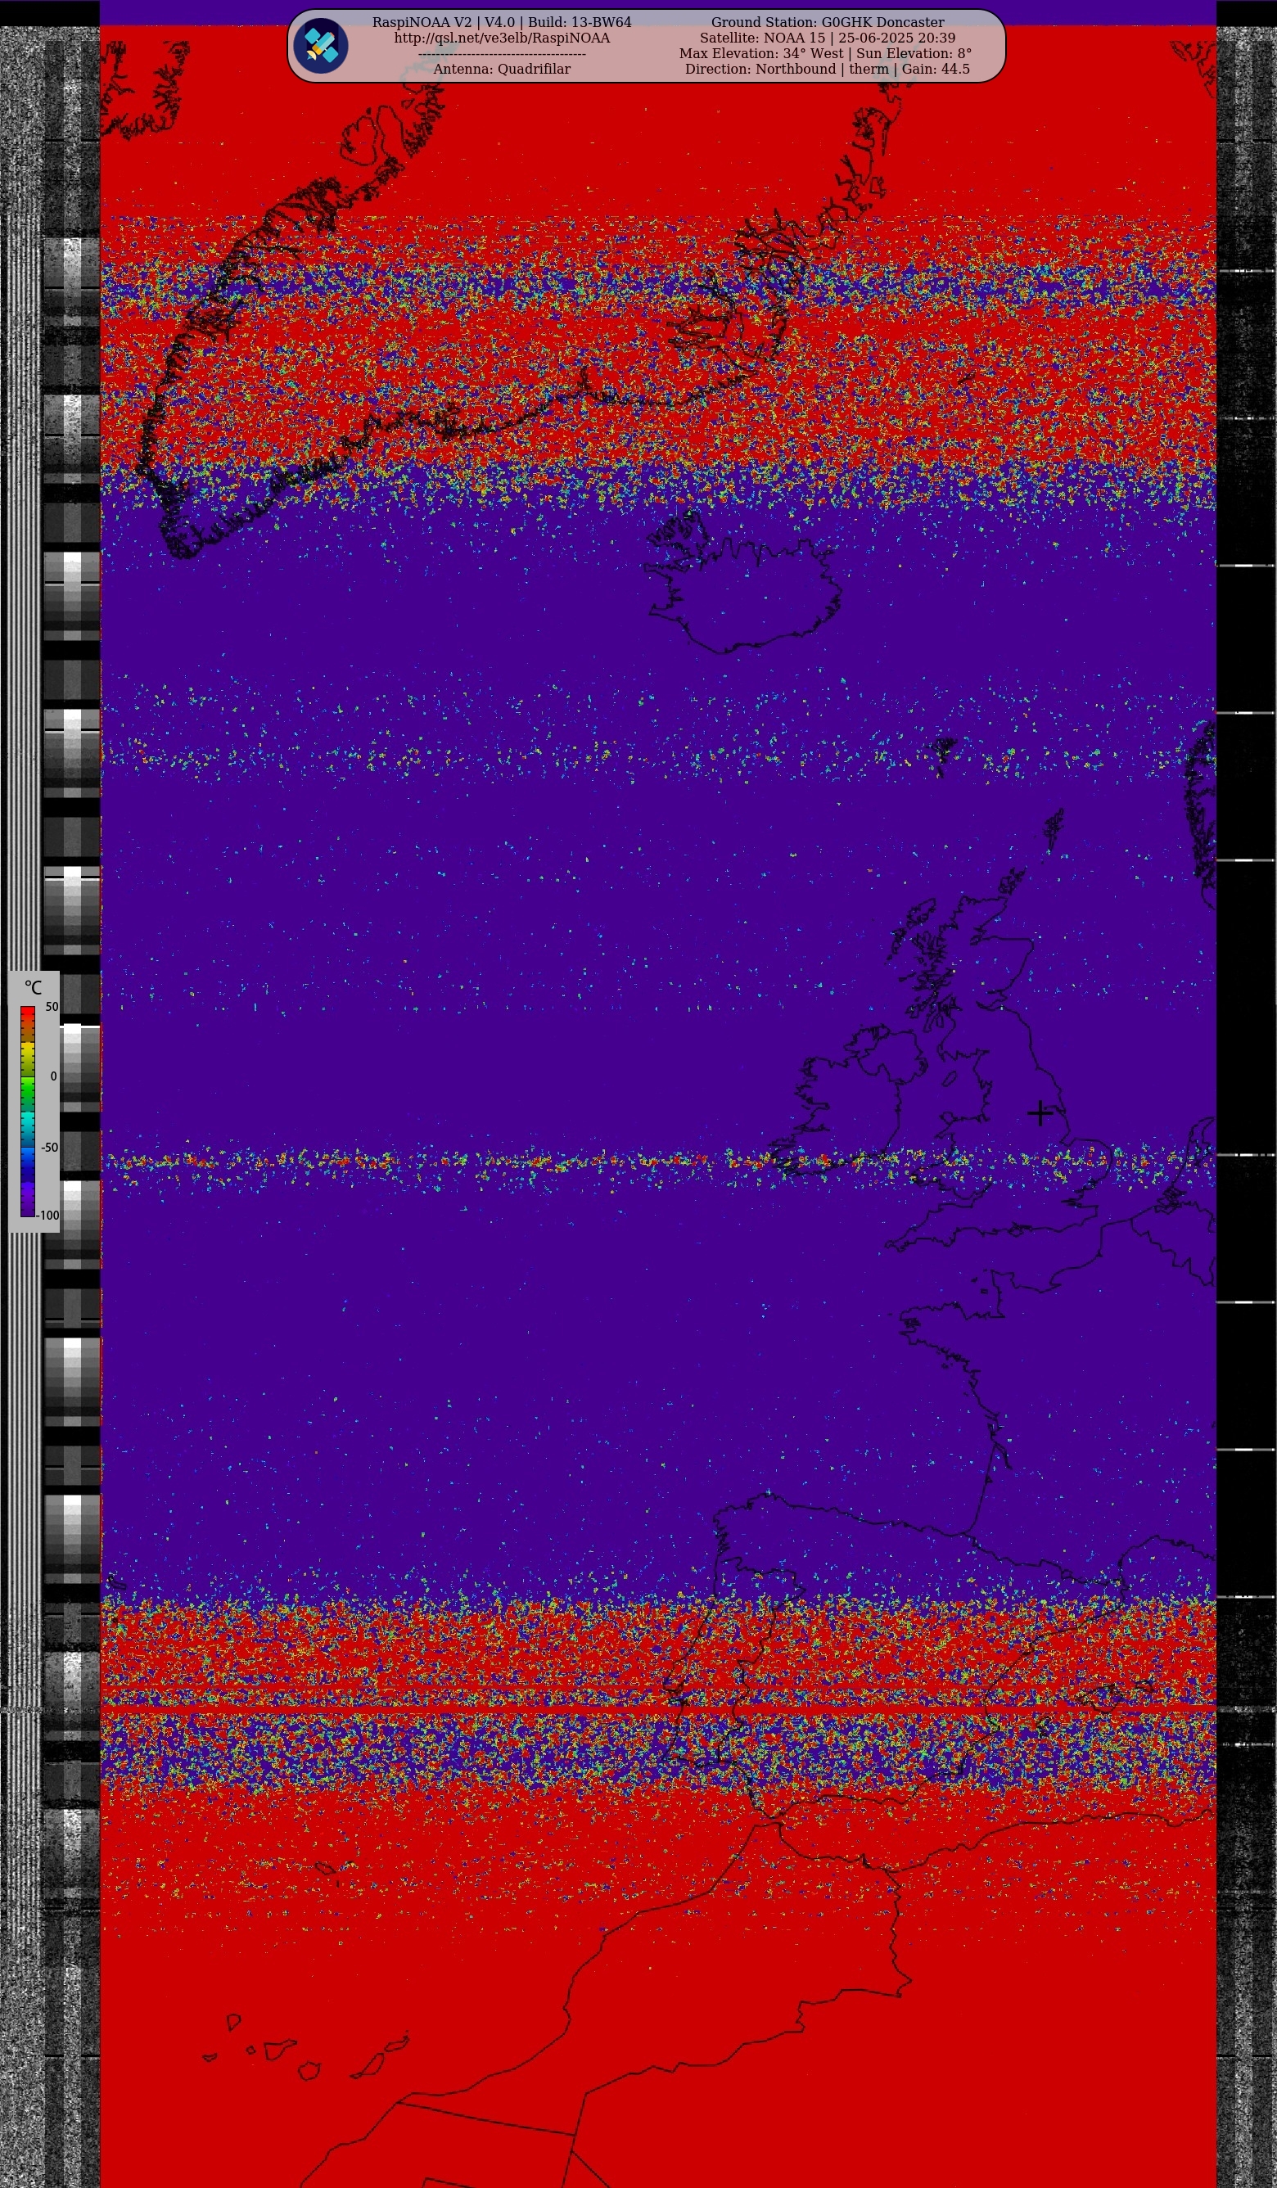Screen dimensions: 1277x2188
Task: Select the 'Satellite: NOAA 15' date line
Action: 828,38
